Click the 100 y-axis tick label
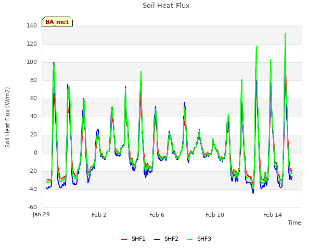Screen dimensions: 333x249 [32, 62]
